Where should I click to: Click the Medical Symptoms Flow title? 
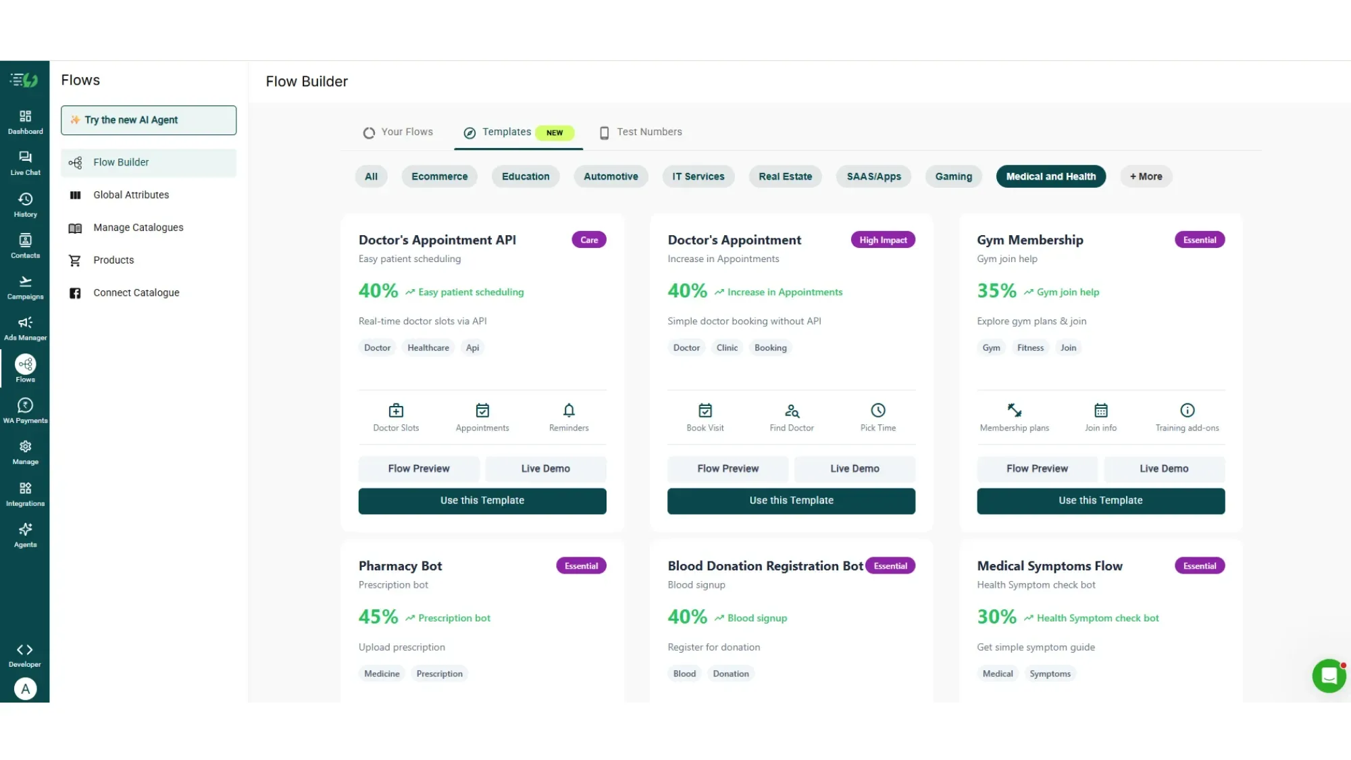(x=1050, y=566)
